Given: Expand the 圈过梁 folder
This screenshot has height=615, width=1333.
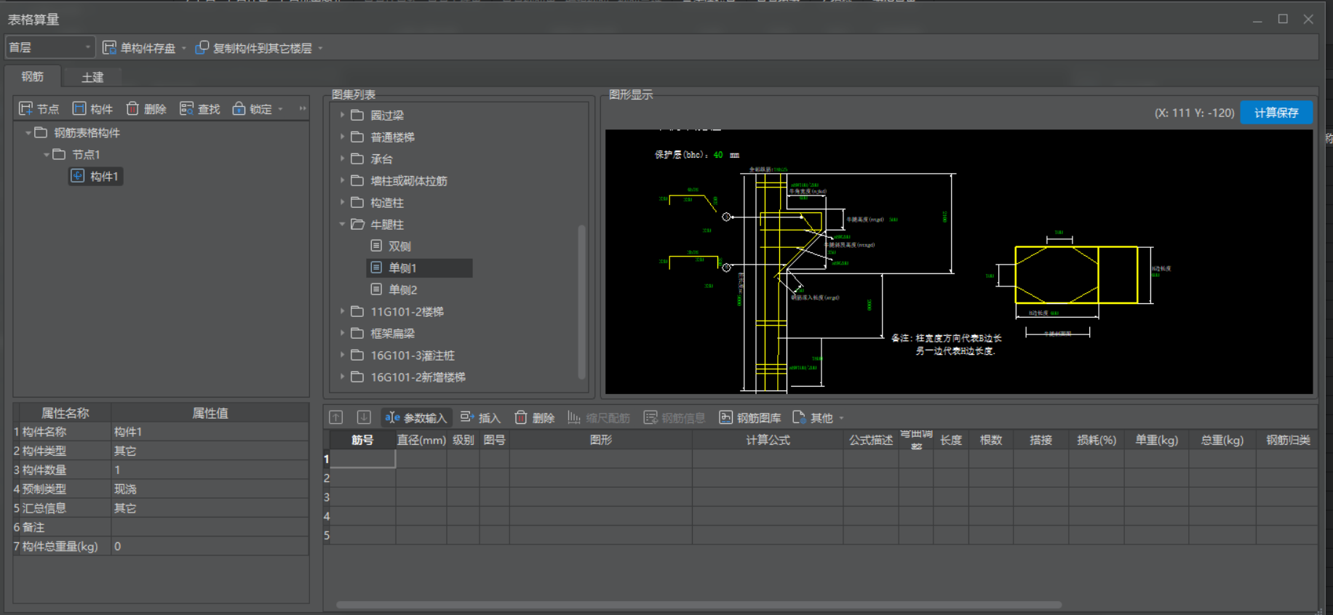Looking at the screenshot, I should (x=342, y=115).
